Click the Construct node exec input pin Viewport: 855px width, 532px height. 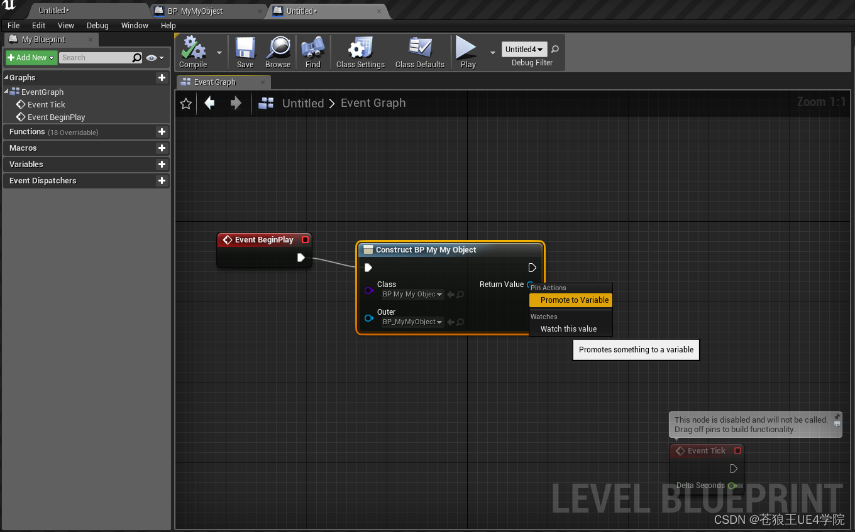(368, 268)
